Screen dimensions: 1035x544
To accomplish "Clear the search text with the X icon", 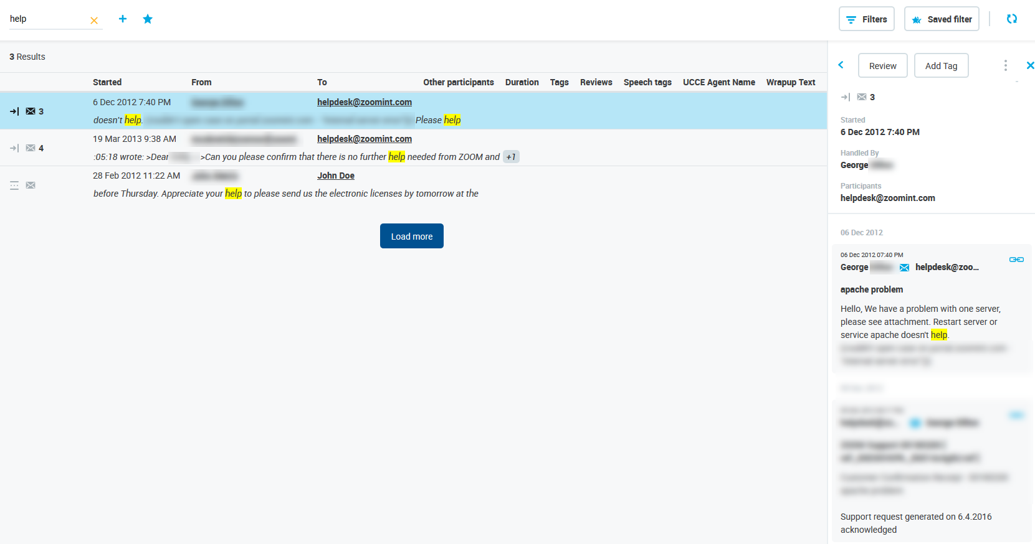I will (94, 21).
